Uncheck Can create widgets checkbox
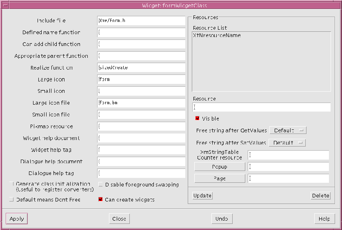Viewport: 342px width, 230px height. 100,199
